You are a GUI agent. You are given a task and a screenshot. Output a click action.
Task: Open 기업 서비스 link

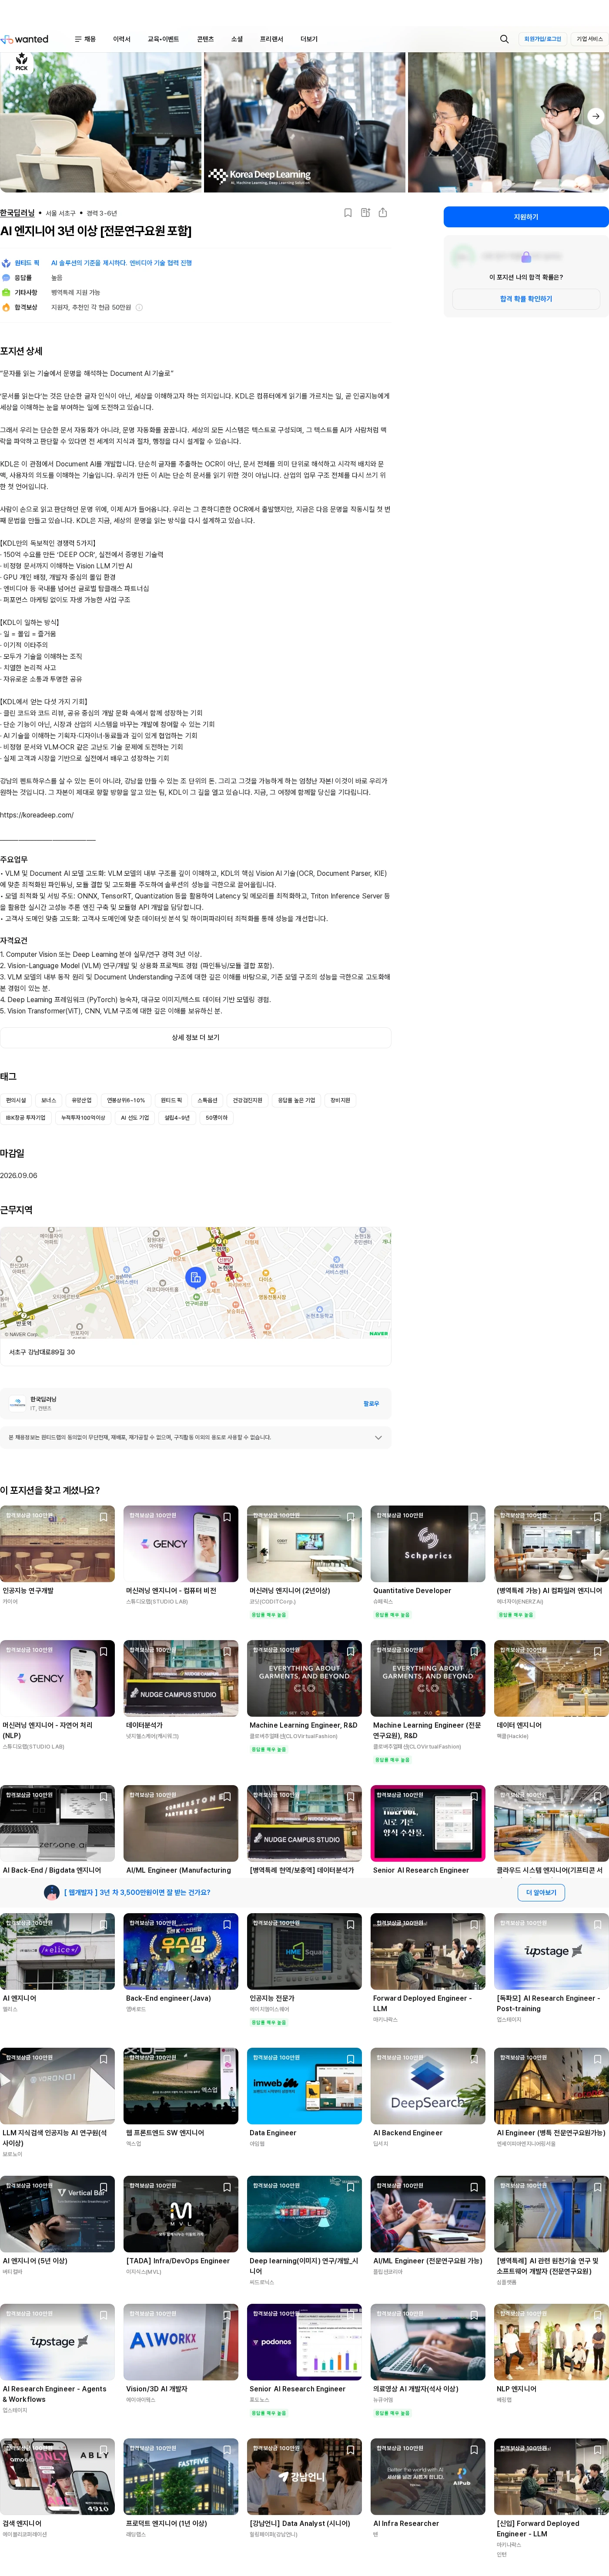tap(589, 39)
